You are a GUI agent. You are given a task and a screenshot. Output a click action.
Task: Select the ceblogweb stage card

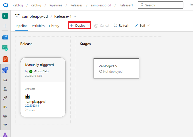tap(117, 68)
